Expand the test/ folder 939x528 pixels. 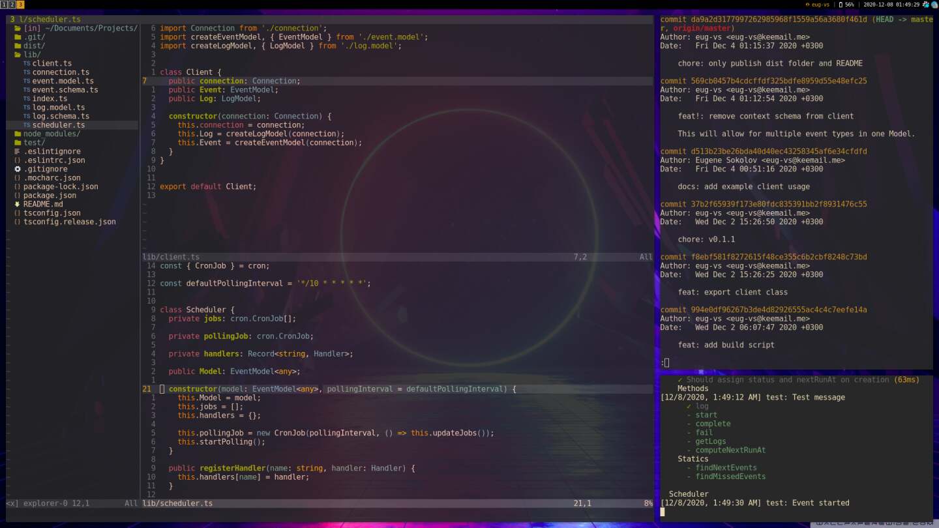(16, 142)
